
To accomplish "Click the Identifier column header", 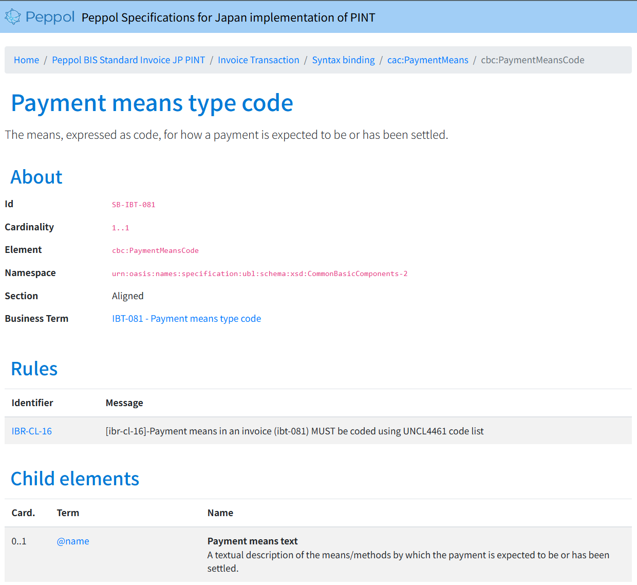I will (x=32, y=403).
